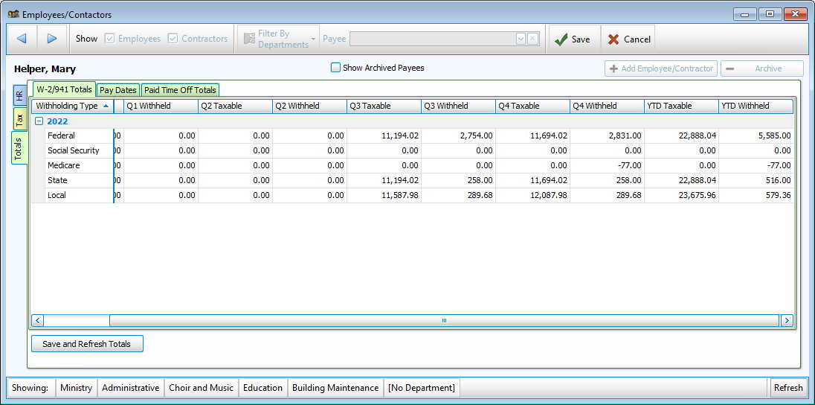
Task: Click Save and Refresh Totals button
Action: click(87, 344)
